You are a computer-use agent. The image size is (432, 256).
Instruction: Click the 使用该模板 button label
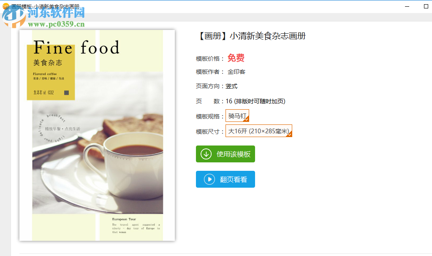234,154
